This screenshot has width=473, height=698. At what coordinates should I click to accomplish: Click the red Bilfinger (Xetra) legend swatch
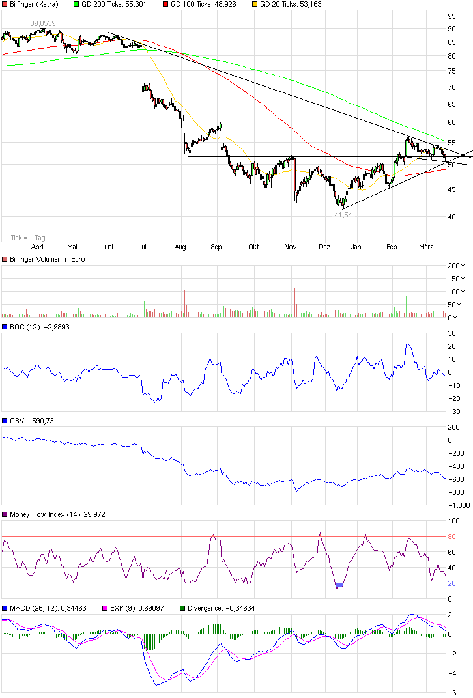(5, 4)
